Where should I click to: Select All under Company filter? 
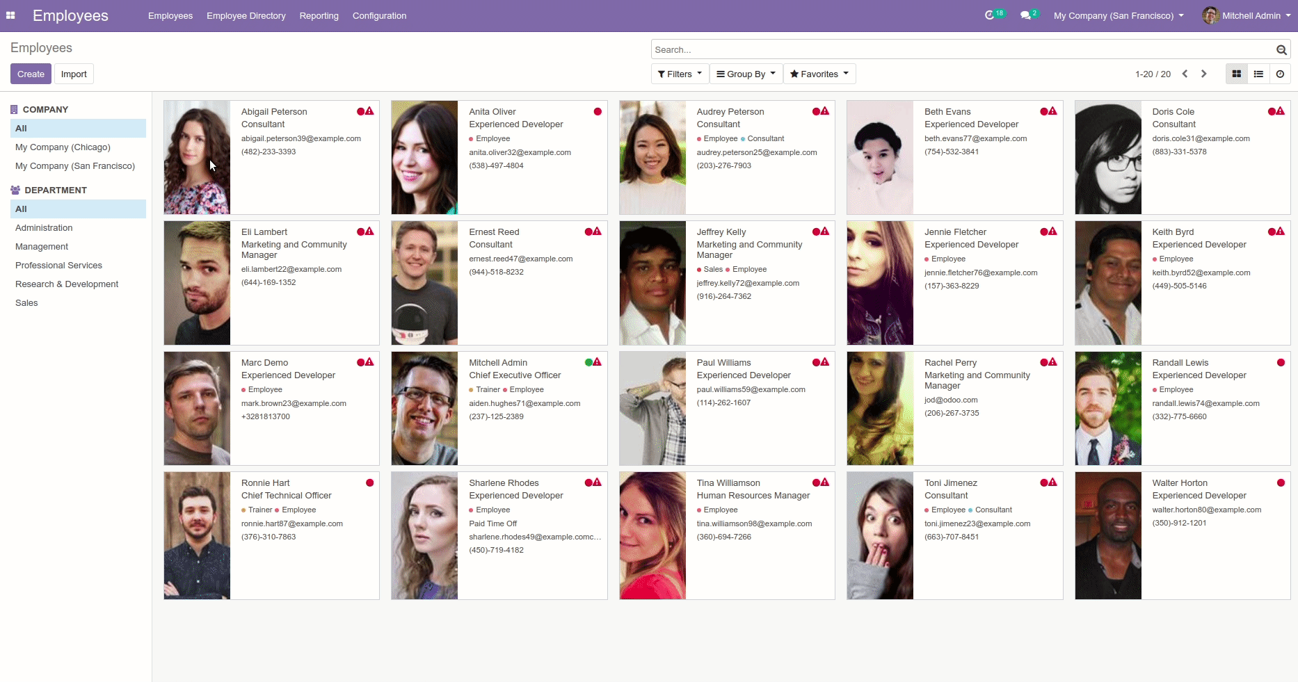tap(78, 128)
